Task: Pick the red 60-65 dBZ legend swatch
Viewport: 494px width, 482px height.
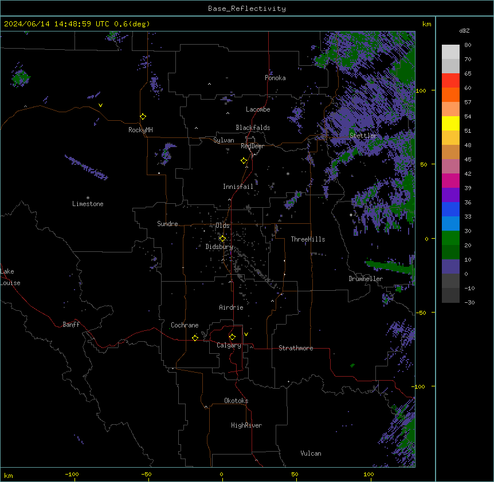Action: tap(450, 81)
